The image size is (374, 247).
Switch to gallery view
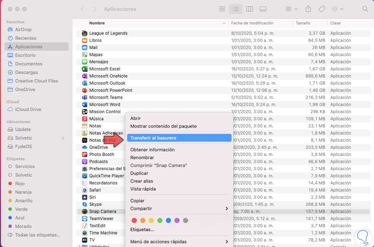pos(263,9)
